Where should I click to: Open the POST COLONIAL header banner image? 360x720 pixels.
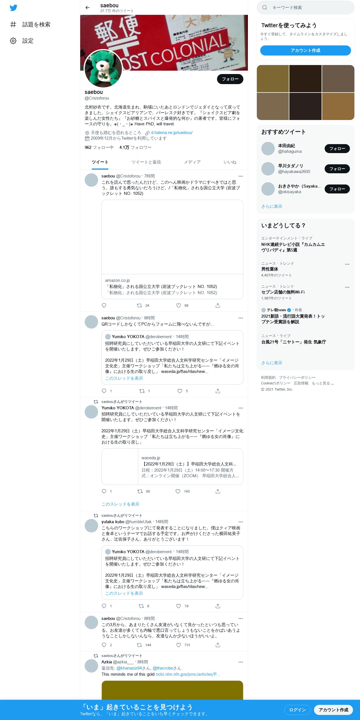164,43
